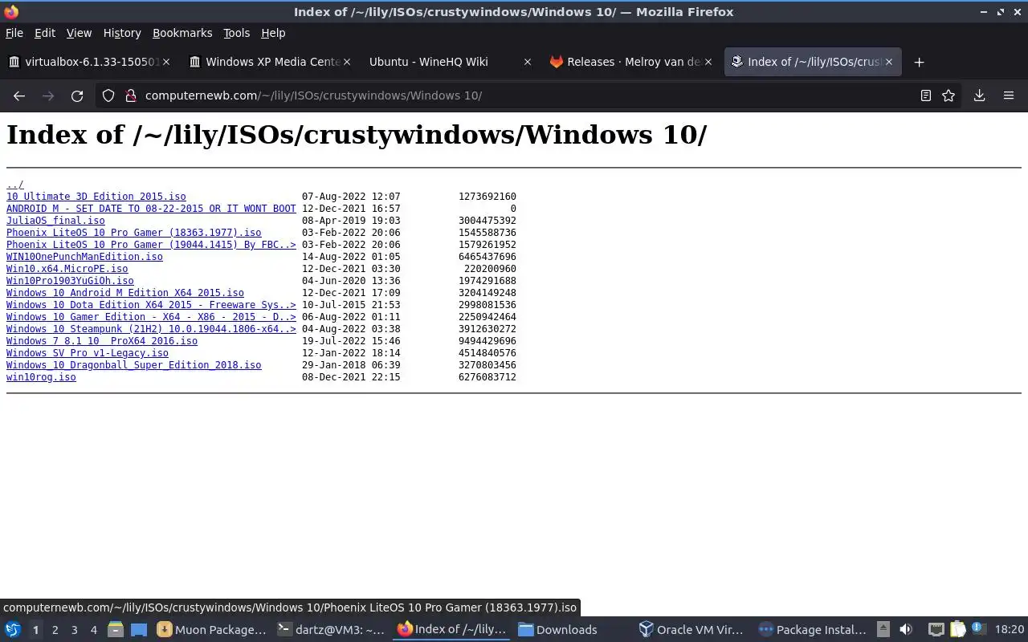Download Windows 10 Steampunk (21H2) file

click(x=151, y=329)
